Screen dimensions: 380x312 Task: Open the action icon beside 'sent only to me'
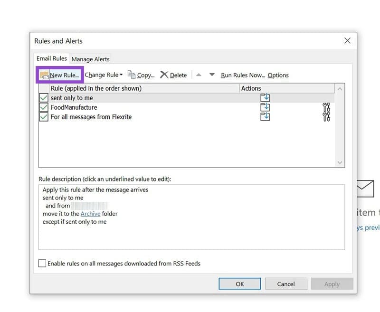pos(265,98)
